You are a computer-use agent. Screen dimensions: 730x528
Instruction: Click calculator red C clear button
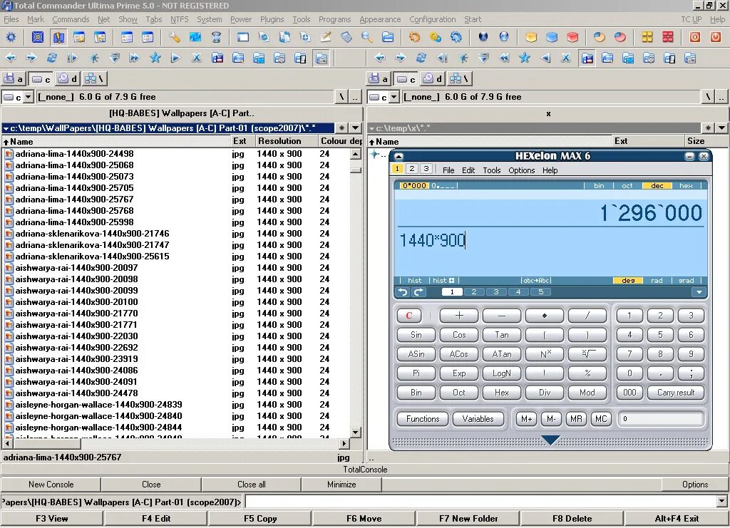pos(409,316)
